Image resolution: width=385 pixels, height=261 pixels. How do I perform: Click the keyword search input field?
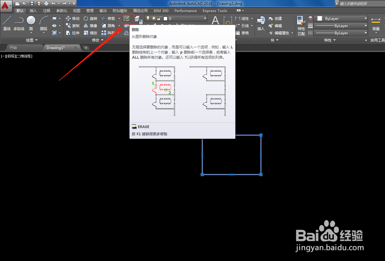click(x=362, y=4)
